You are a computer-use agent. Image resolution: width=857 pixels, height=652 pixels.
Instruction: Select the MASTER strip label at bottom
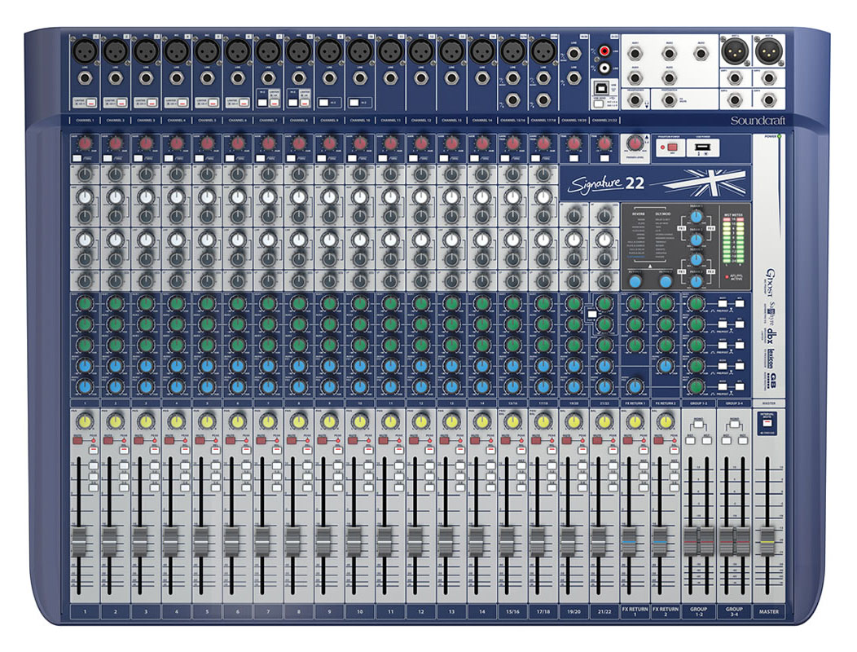(768, 611)
